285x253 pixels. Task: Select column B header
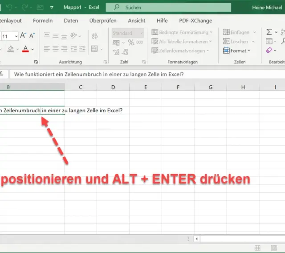click(32, 87)
